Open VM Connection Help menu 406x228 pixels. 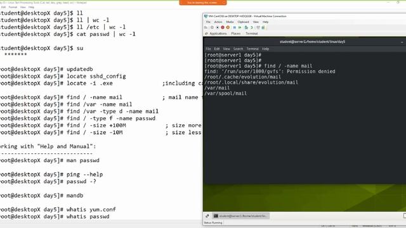click(x=265, y=22)
